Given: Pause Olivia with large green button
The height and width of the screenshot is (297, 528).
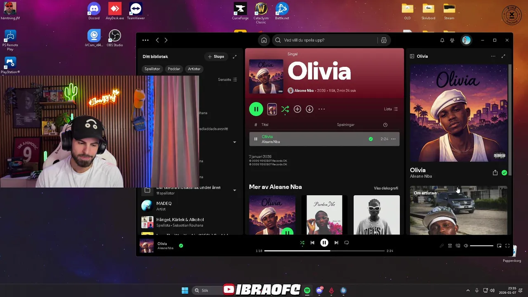Looking at the screenshot, I should point(256,109).
